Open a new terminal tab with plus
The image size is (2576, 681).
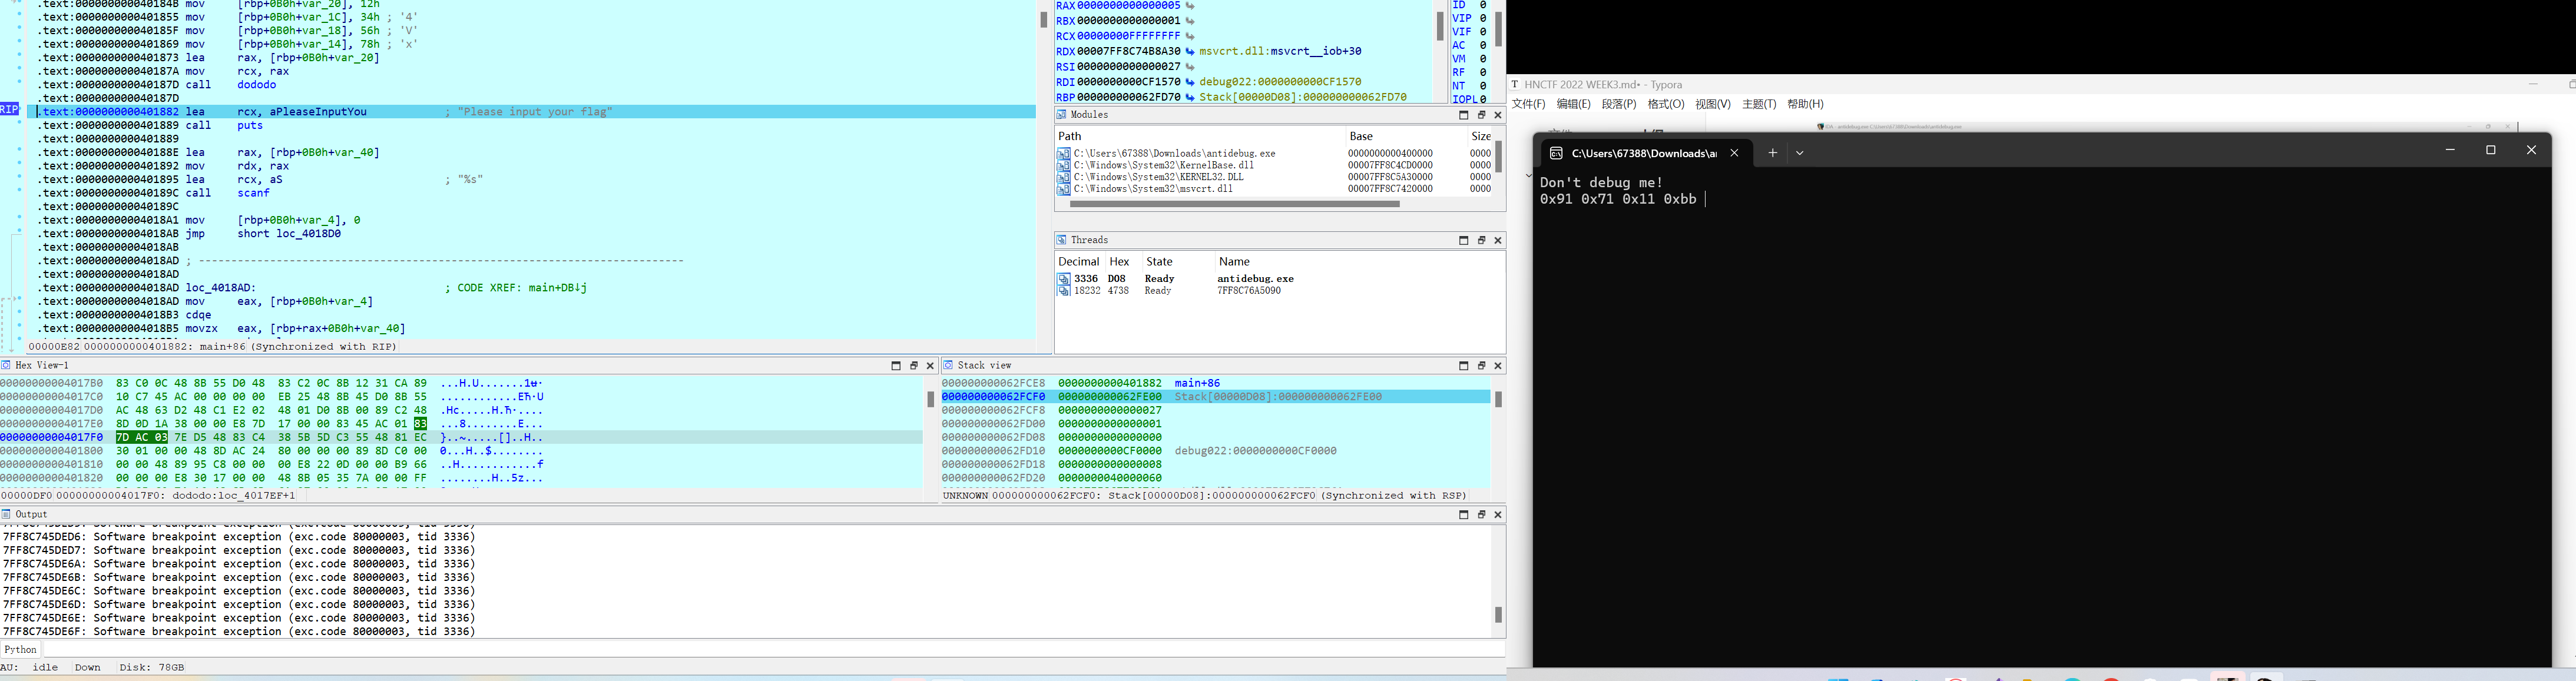click(x=1772, y=153)
